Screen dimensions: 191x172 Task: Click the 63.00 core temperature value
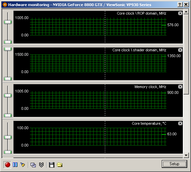click(x=172, y=134)
